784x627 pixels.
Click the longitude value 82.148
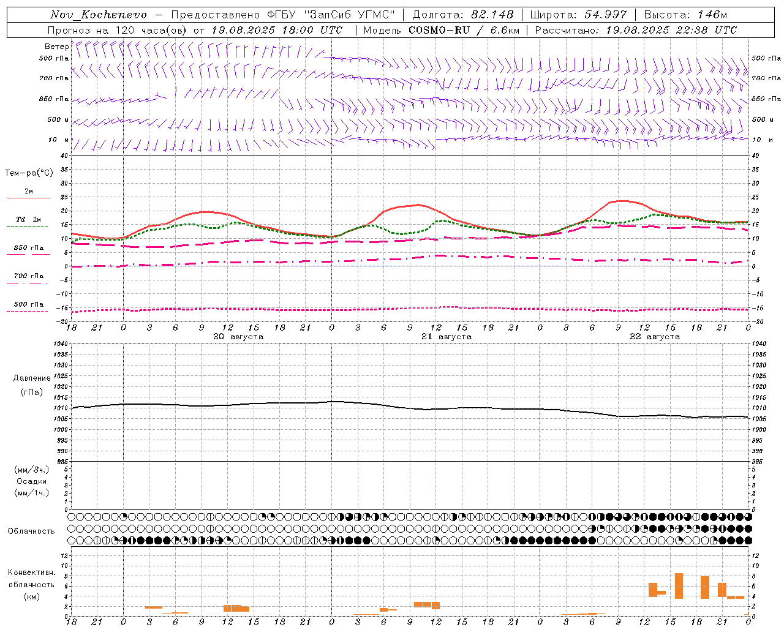point(492,15)
